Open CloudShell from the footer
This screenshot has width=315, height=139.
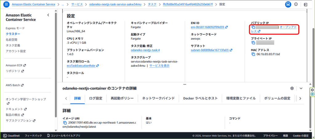(x=12, y=135)
